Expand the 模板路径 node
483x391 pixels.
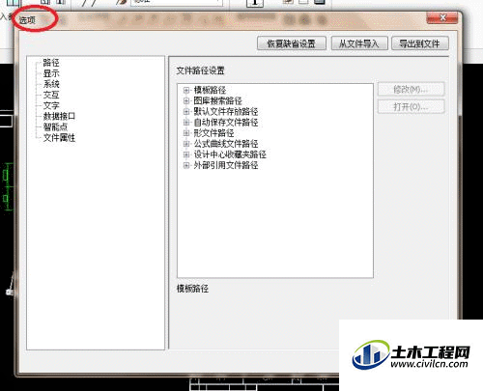point(186,90)
